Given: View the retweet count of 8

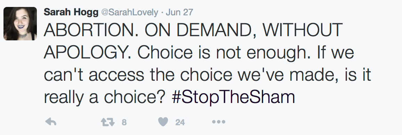Looking at the screenshot, I should click(124, 122).
